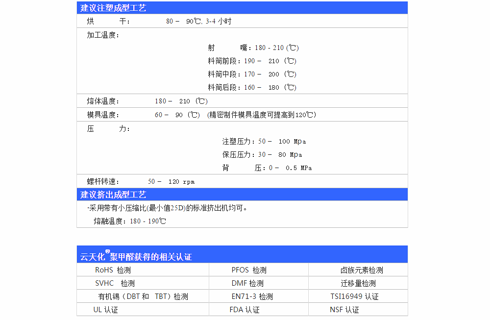
Task: Select the UL 认证 cell
Action: pos(106,310)
